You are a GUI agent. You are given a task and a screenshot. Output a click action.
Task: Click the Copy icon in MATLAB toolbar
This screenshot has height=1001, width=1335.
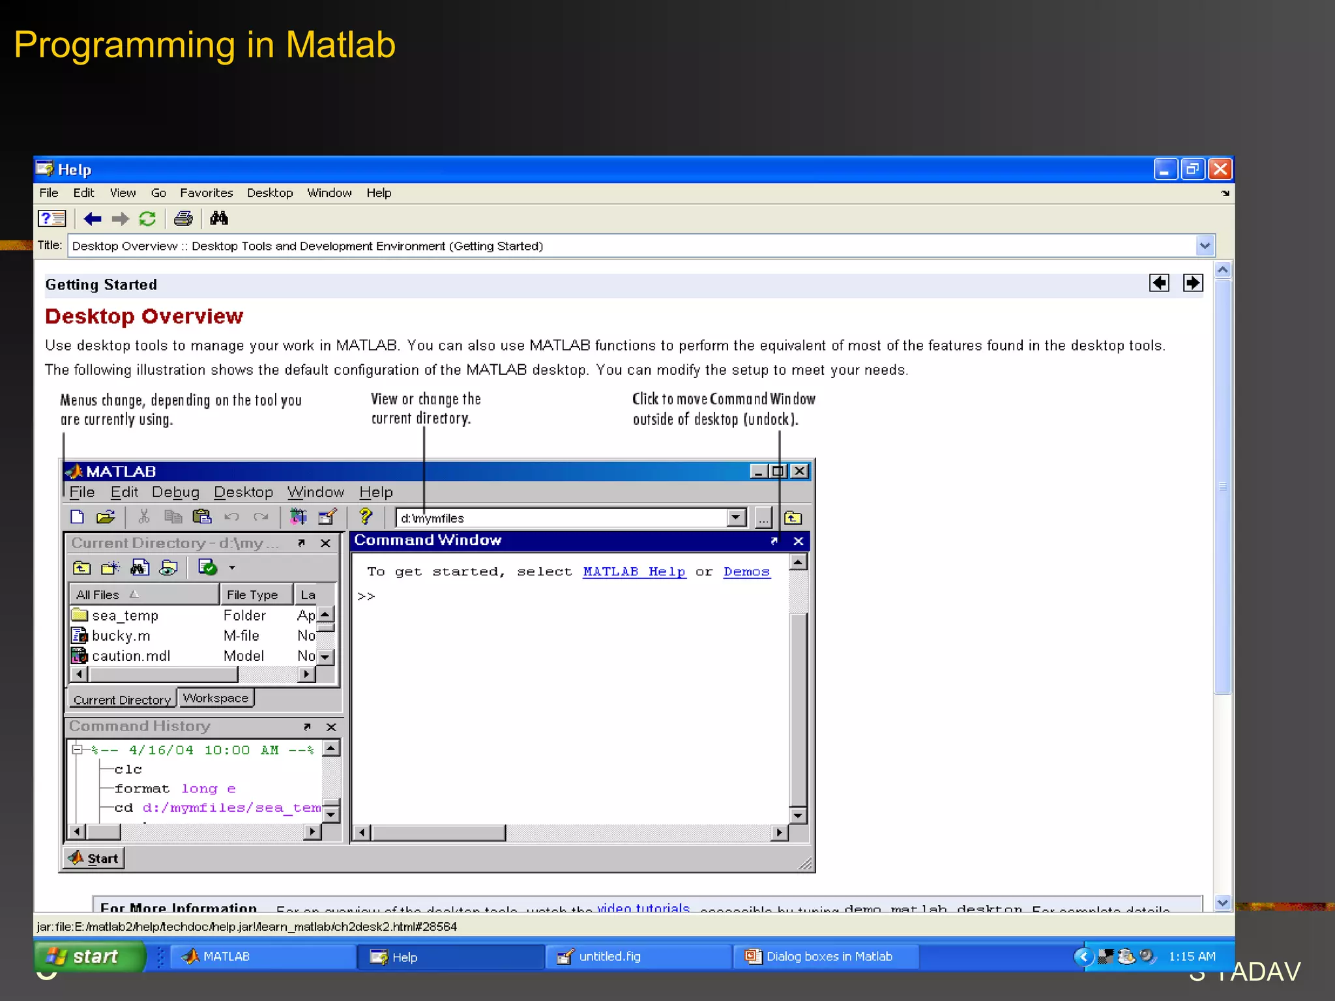[x=173, y=517]
